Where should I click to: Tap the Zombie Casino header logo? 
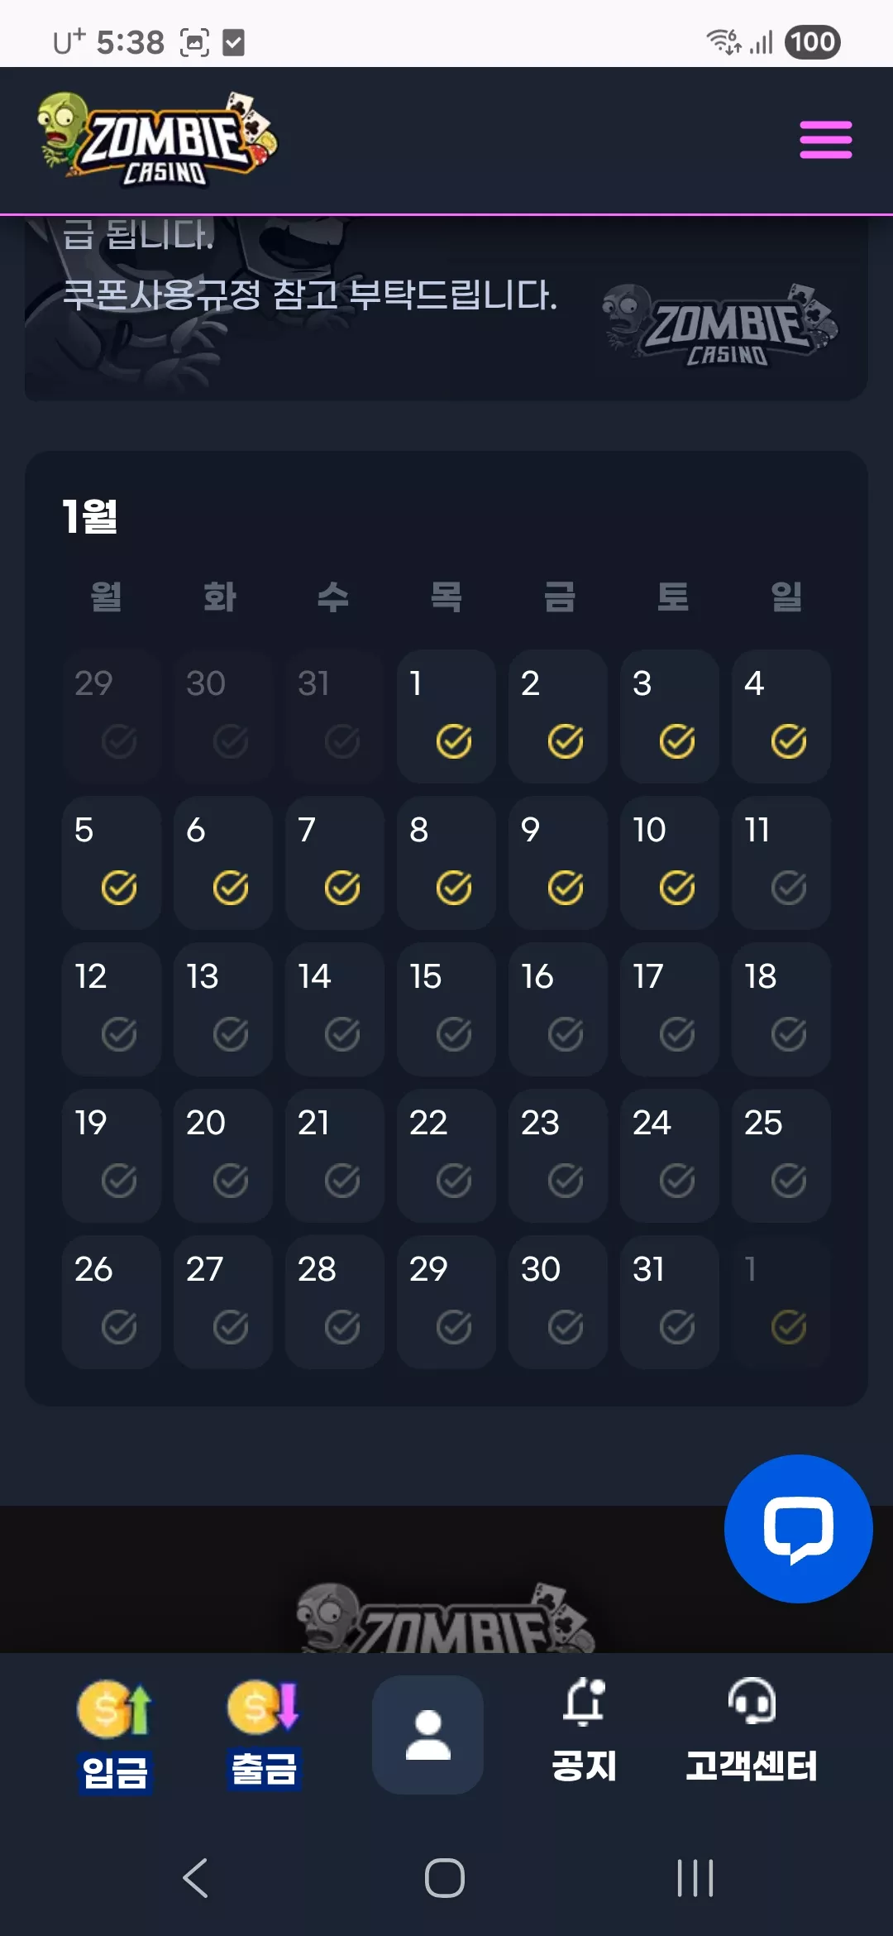158,140
